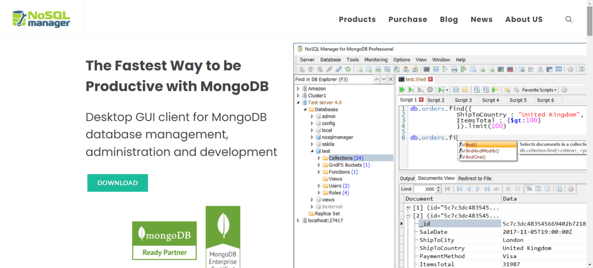
Task: Go to previous document arrow icon
Action: click(x=469, y=189)
